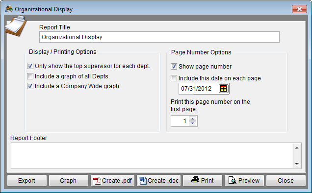Click the Report Title label

pos(54,27)
